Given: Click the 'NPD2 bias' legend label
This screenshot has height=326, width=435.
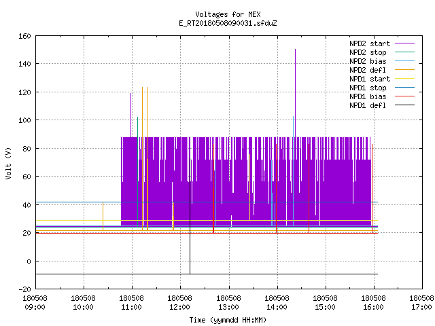Looking at the screenshot, I should [368, 61].
